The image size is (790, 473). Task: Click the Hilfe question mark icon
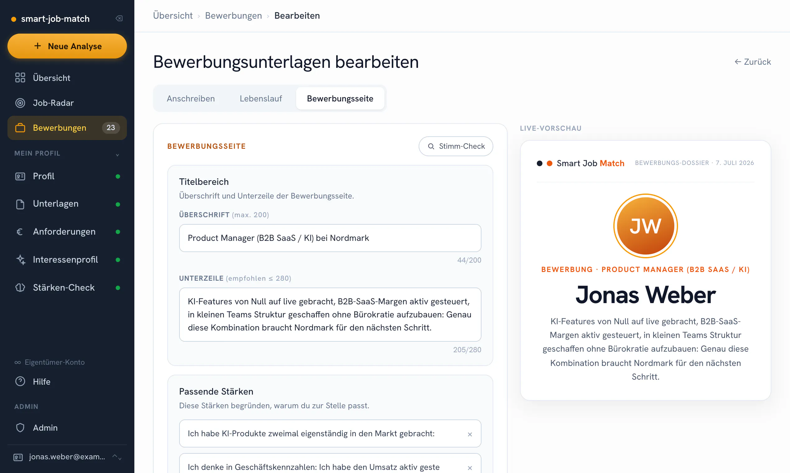click(20, 381)
